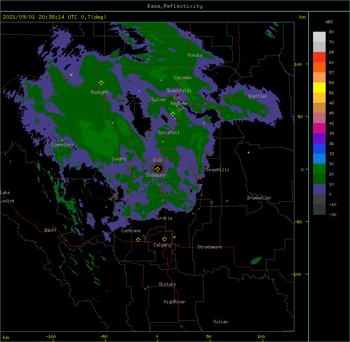This screenshot has height=342, width=350.
Task: Click the red 65 dBZ legend swatch
Action: [x=319, y=57]
